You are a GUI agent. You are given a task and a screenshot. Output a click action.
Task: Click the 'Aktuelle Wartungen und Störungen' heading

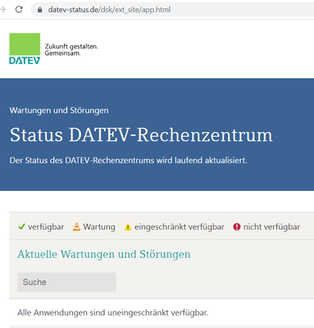click(104, 254)
